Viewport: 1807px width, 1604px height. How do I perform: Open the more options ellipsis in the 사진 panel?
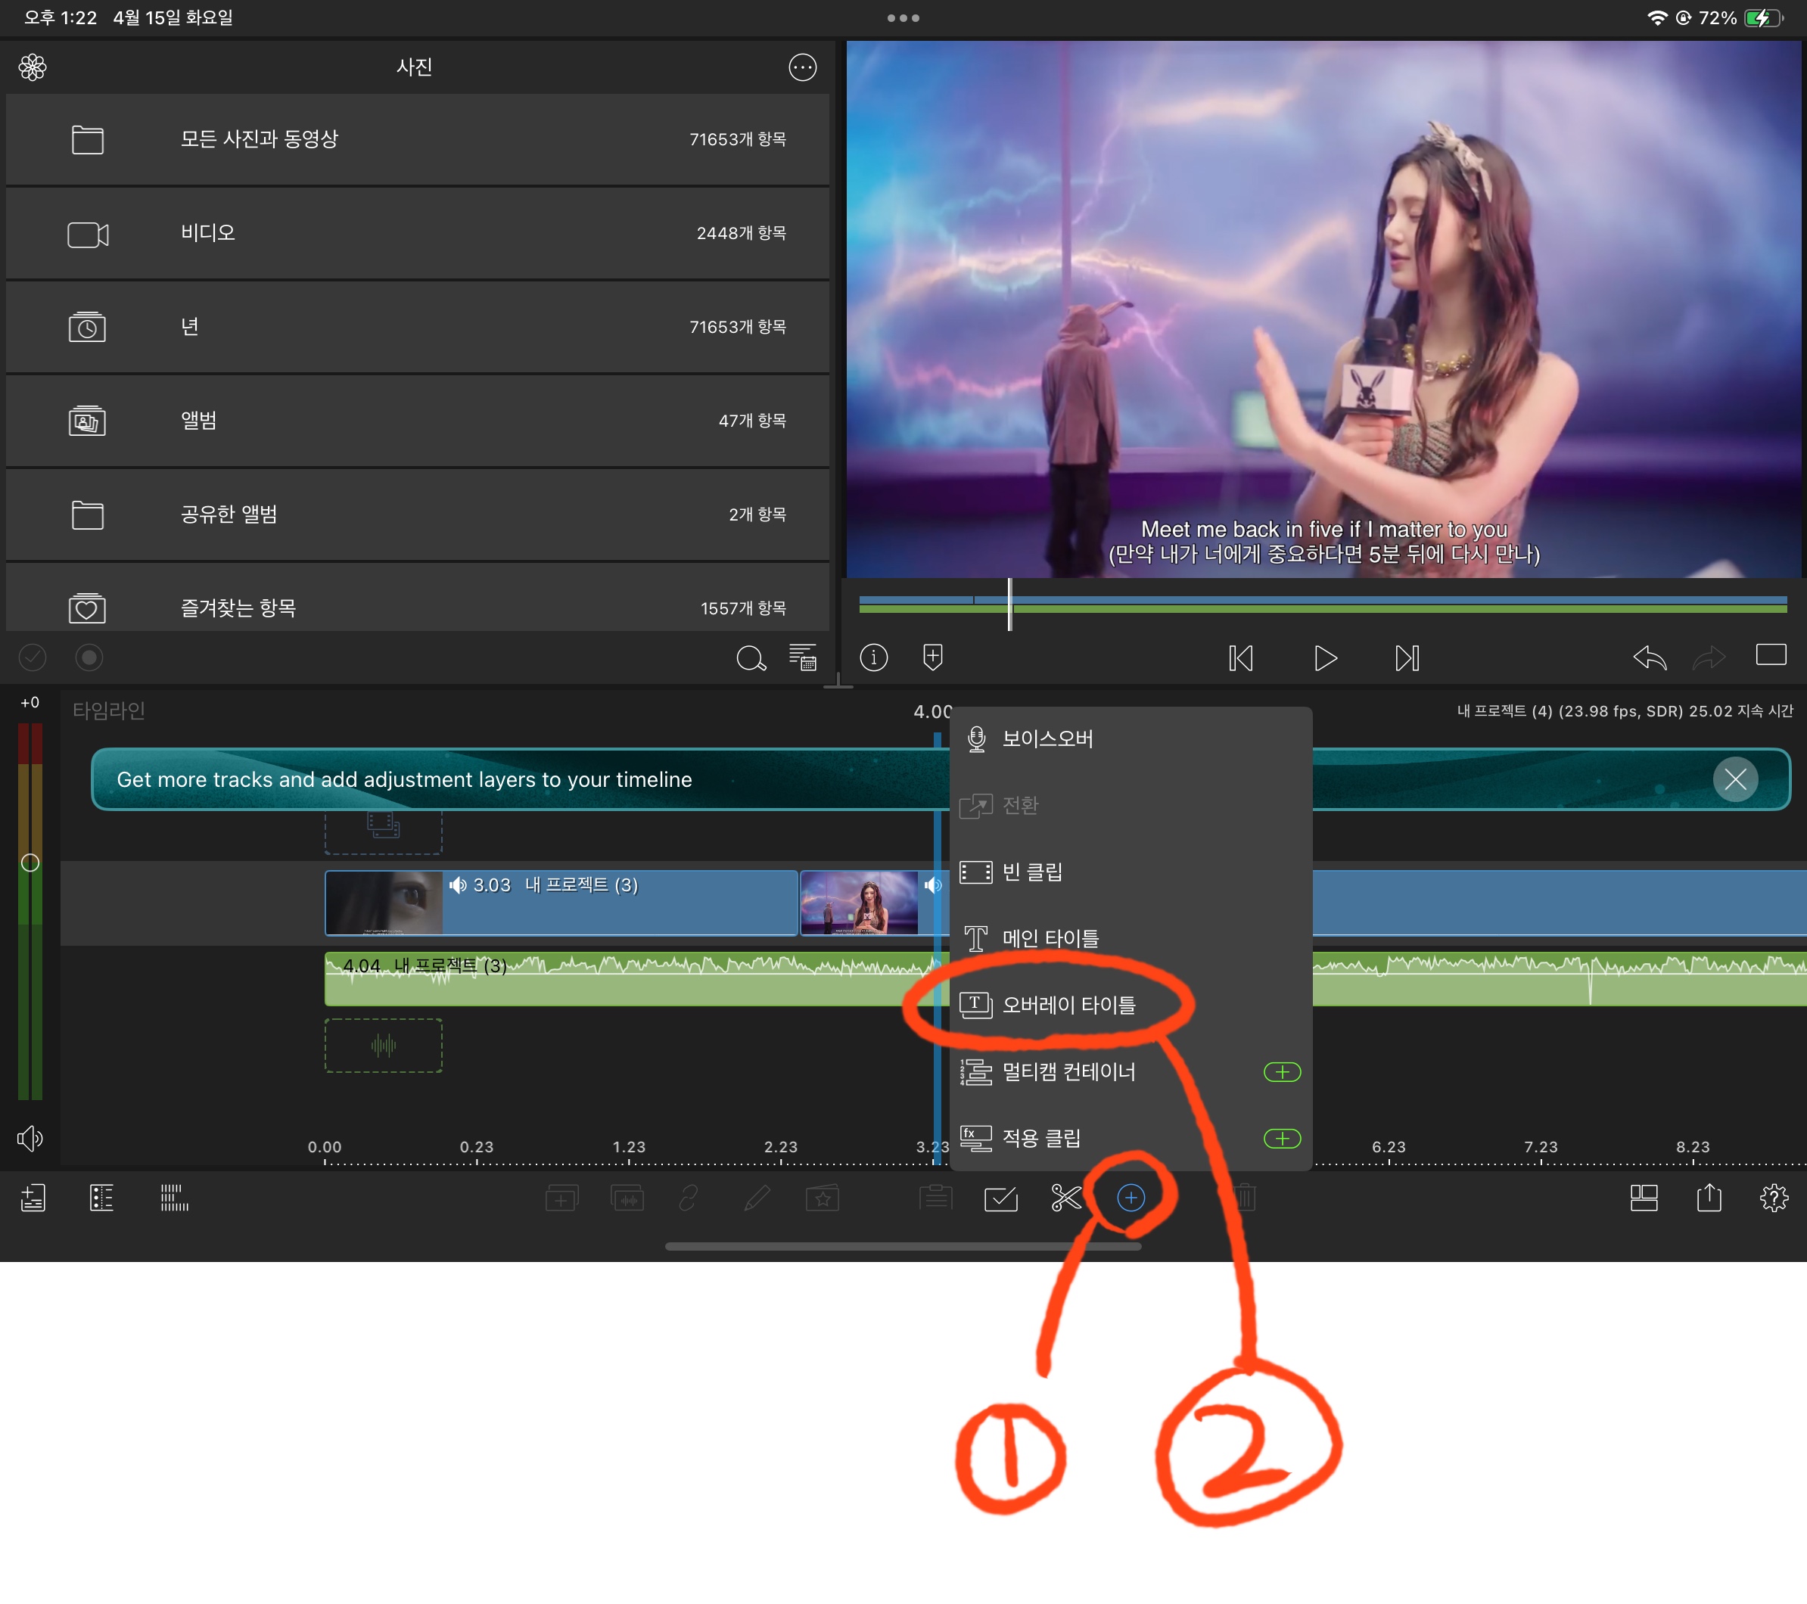(802, 67)
